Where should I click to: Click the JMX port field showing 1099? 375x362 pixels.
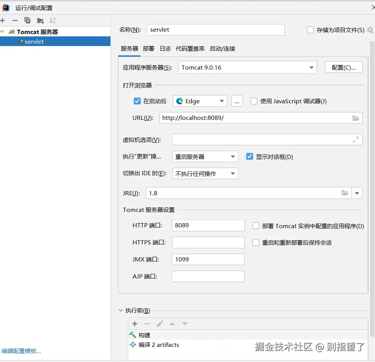[x=208, y=260]
